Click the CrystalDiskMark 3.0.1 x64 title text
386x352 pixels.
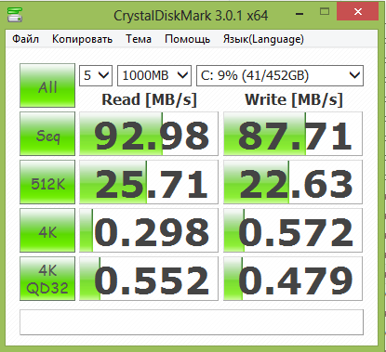click(x=191, y=16)
